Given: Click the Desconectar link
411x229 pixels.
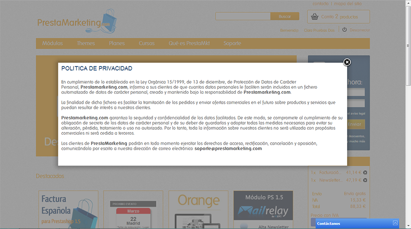Looking at the screenshot, I should point(360,30).
